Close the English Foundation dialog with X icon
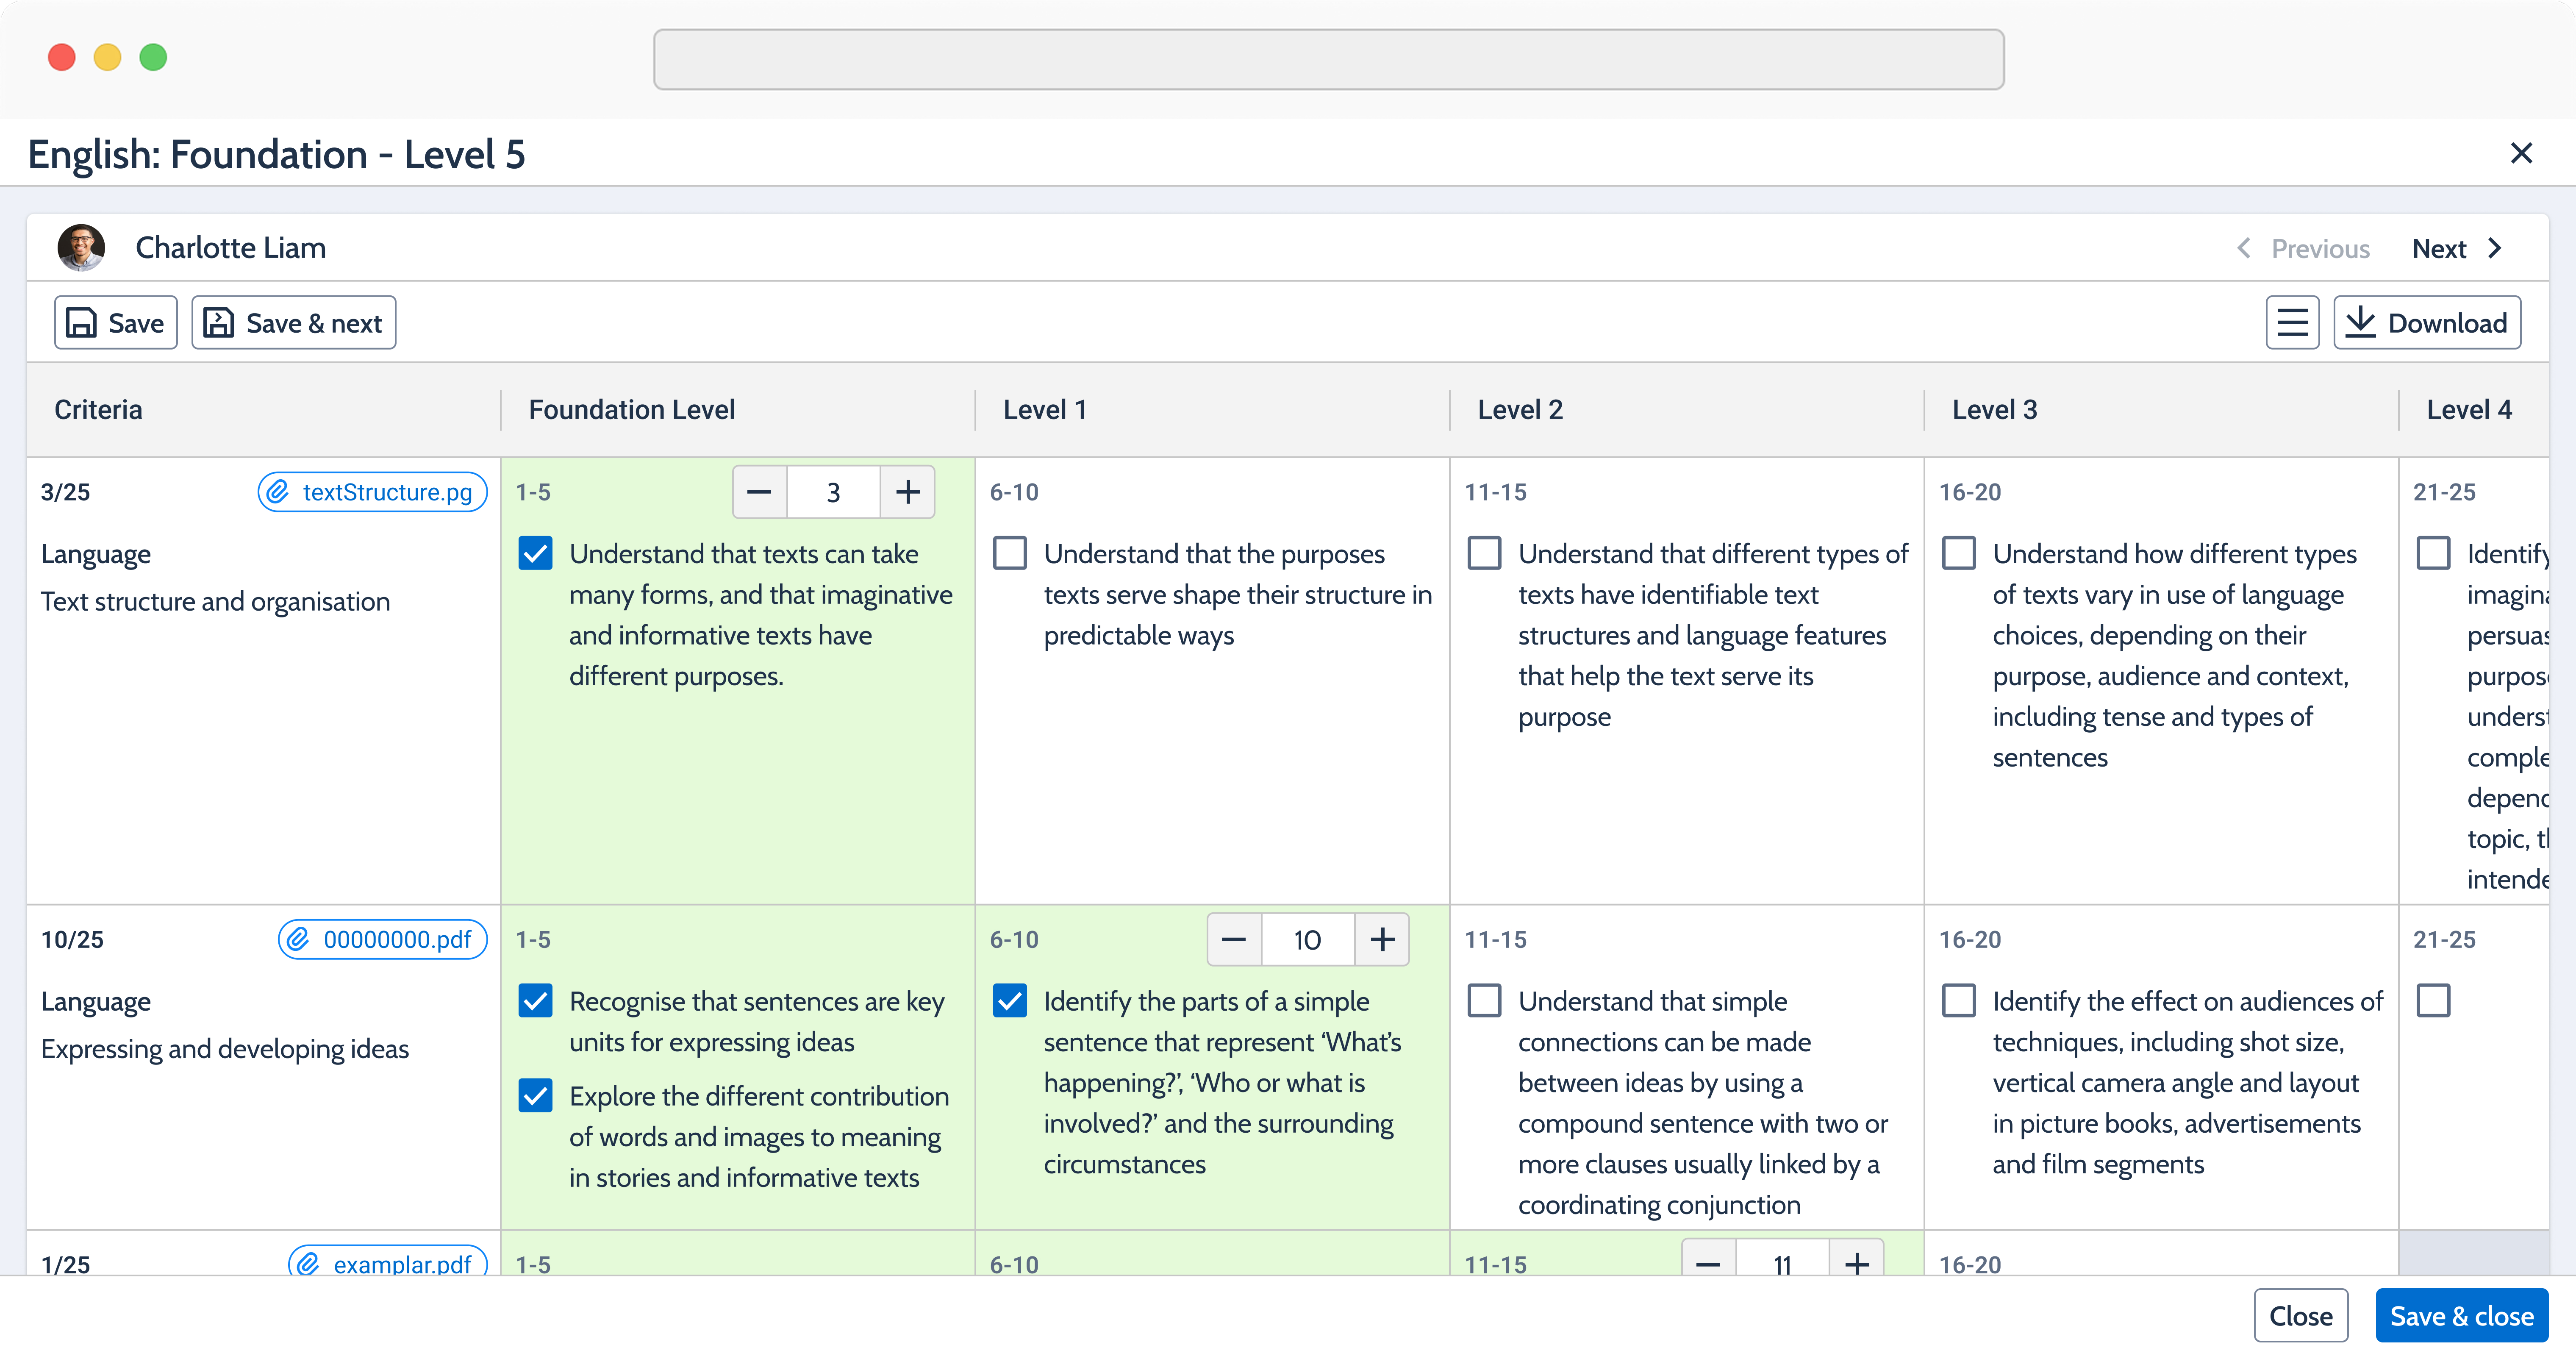 tap(2521, 153)
